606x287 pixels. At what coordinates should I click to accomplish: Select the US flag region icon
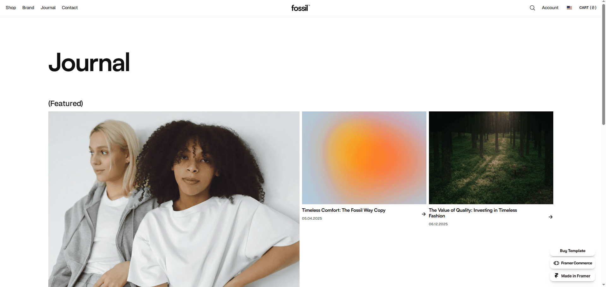click(569, 8)
